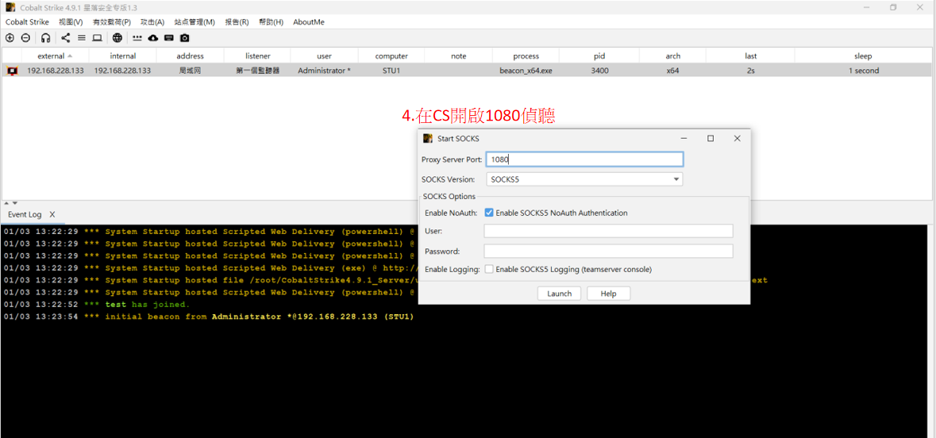This screenshot has width=936, height=438.
Task: Click the Launch button
Action: (560, 294)
